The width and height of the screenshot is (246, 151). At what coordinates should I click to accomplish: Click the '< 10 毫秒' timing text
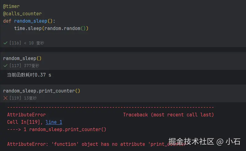[x=34, y=43]
